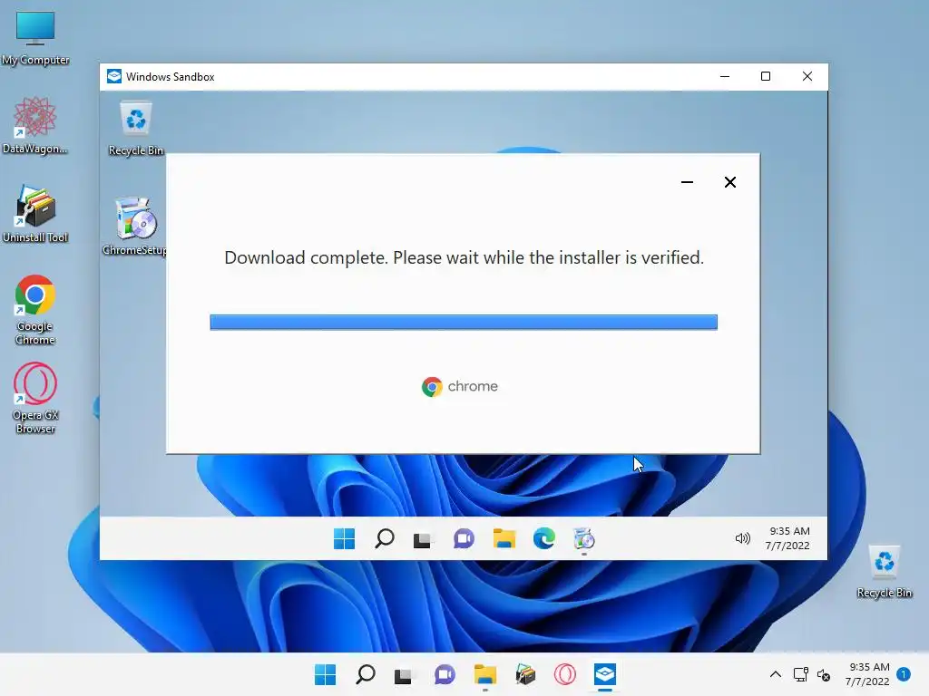Click the chrome logo in installer
Viewport: 929px width, 696px height.
(x=460, y=386)
